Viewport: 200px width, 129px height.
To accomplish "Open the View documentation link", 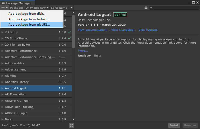I will tap(92, 30).
